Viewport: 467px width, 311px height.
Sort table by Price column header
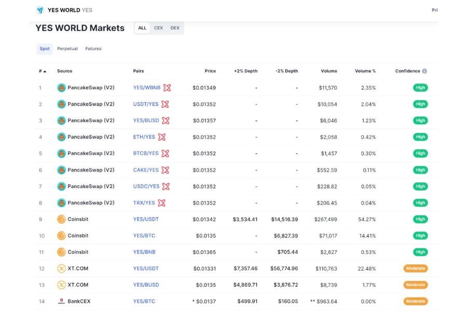[210, 71]
